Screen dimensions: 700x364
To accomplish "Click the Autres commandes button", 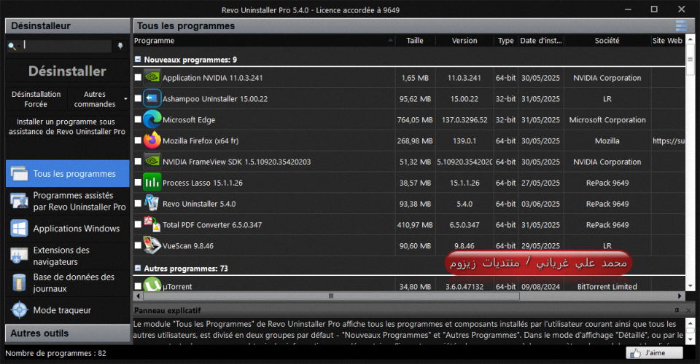I will [95, 99].
